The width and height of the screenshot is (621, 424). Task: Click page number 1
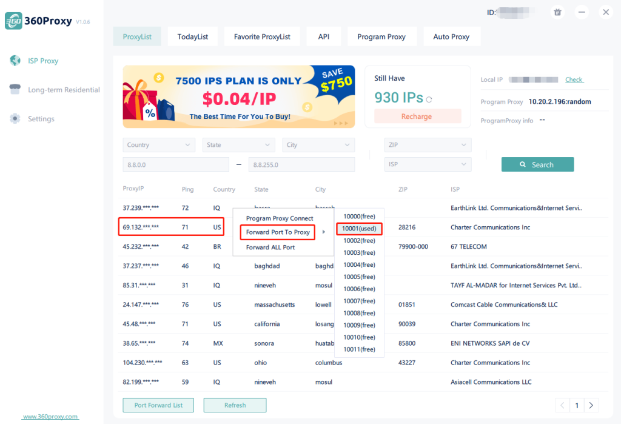click(577, 405)
